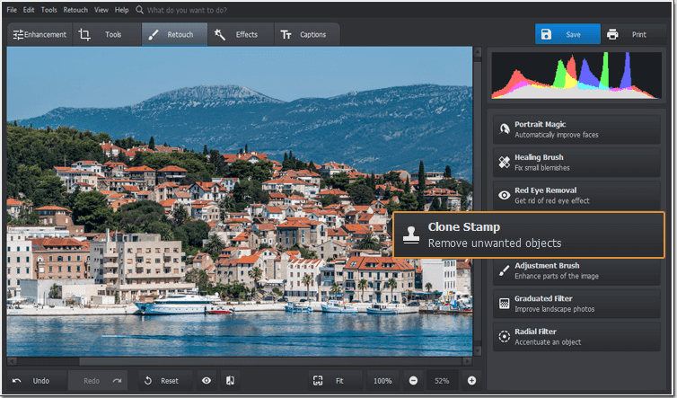Toggle original preview with eye icon
The width and height of the screenshot is (677, 398).
tap(207, 380)
